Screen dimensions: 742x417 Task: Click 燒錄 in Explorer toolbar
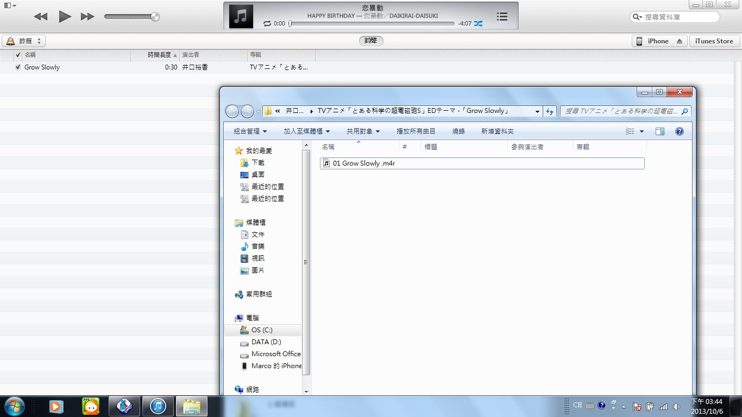tap(458, 131)
